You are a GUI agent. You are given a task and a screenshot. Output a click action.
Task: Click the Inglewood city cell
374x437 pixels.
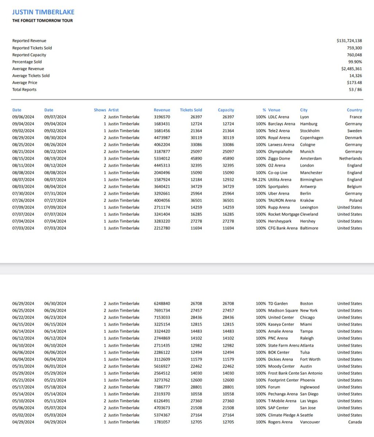pyautogui.click(x=310, y=387)
